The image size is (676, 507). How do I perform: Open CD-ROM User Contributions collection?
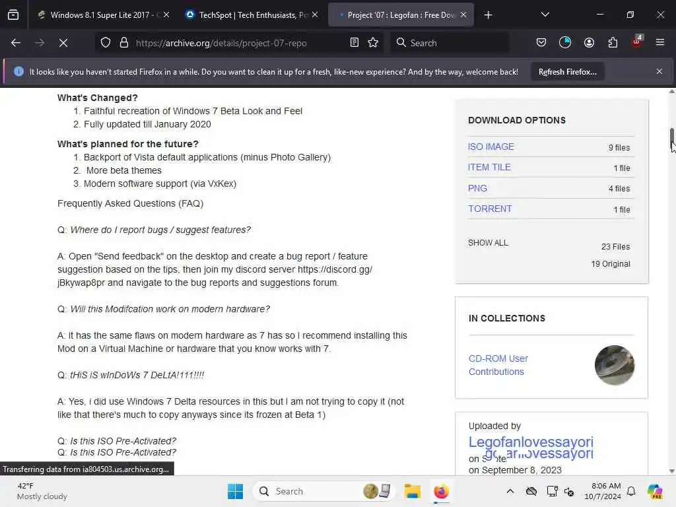tap(498, 365)
